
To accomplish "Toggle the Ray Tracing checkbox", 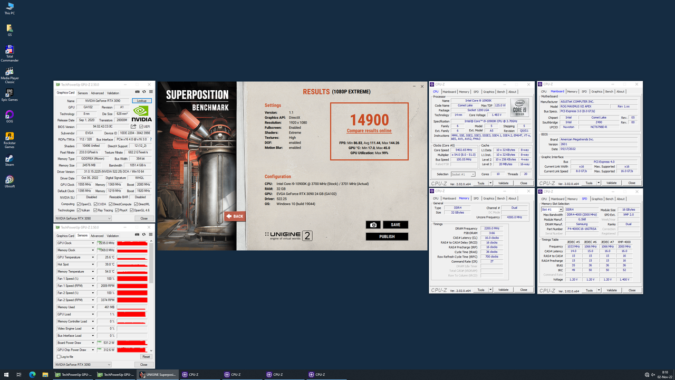I will pyautogui.click(x=96, y=210).
